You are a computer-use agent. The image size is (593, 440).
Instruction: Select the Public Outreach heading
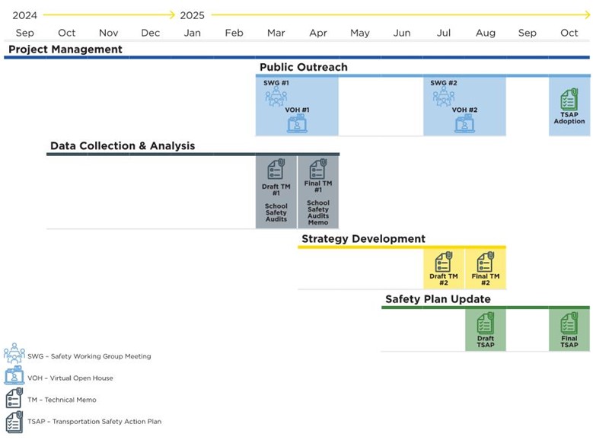click(303, 67)
